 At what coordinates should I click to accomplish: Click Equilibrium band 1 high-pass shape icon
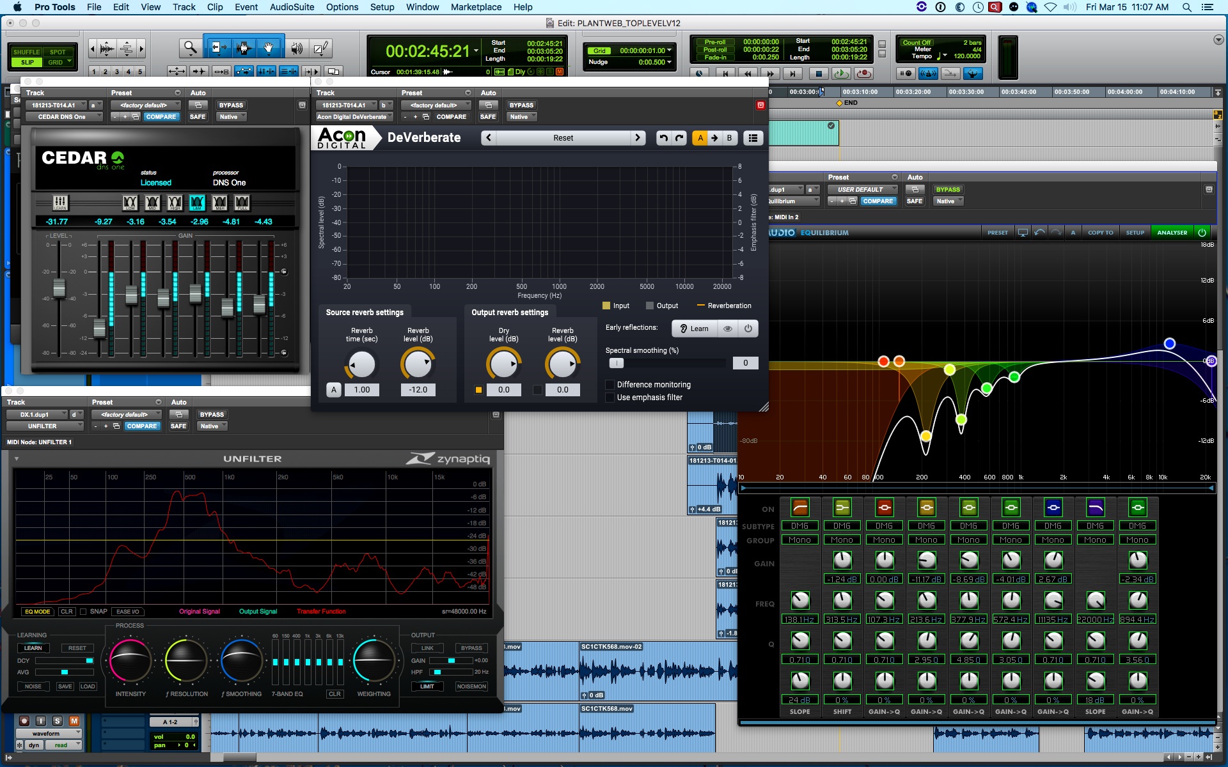coord(799,507)
